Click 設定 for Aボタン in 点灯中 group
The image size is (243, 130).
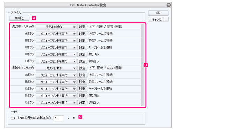pyautogui.click(x=82, y=34)
